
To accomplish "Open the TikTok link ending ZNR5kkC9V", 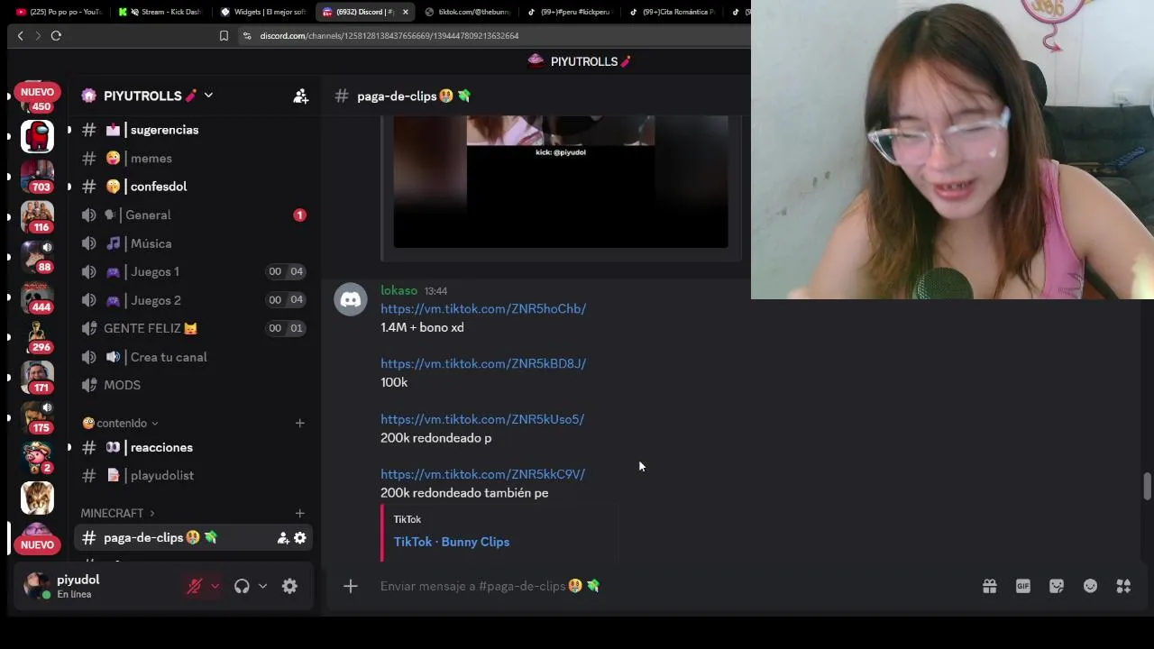I will (482, 474).
